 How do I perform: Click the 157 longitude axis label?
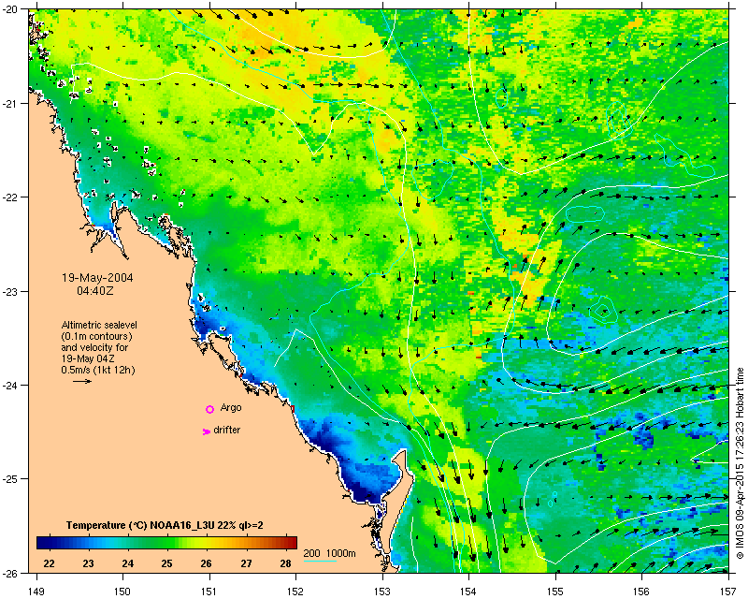[x=728, y=592]
